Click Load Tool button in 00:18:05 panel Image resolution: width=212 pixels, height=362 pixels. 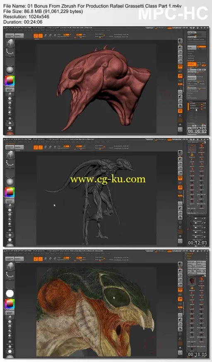(192, 262)
